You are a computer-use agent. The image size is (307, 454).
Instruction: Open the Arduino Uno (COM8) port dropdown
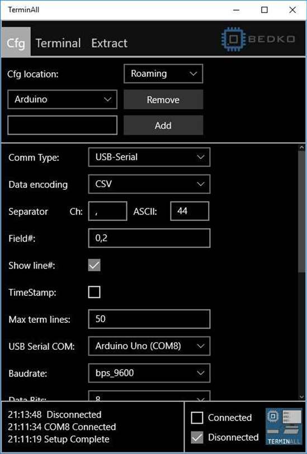click(x=149, y=346)
